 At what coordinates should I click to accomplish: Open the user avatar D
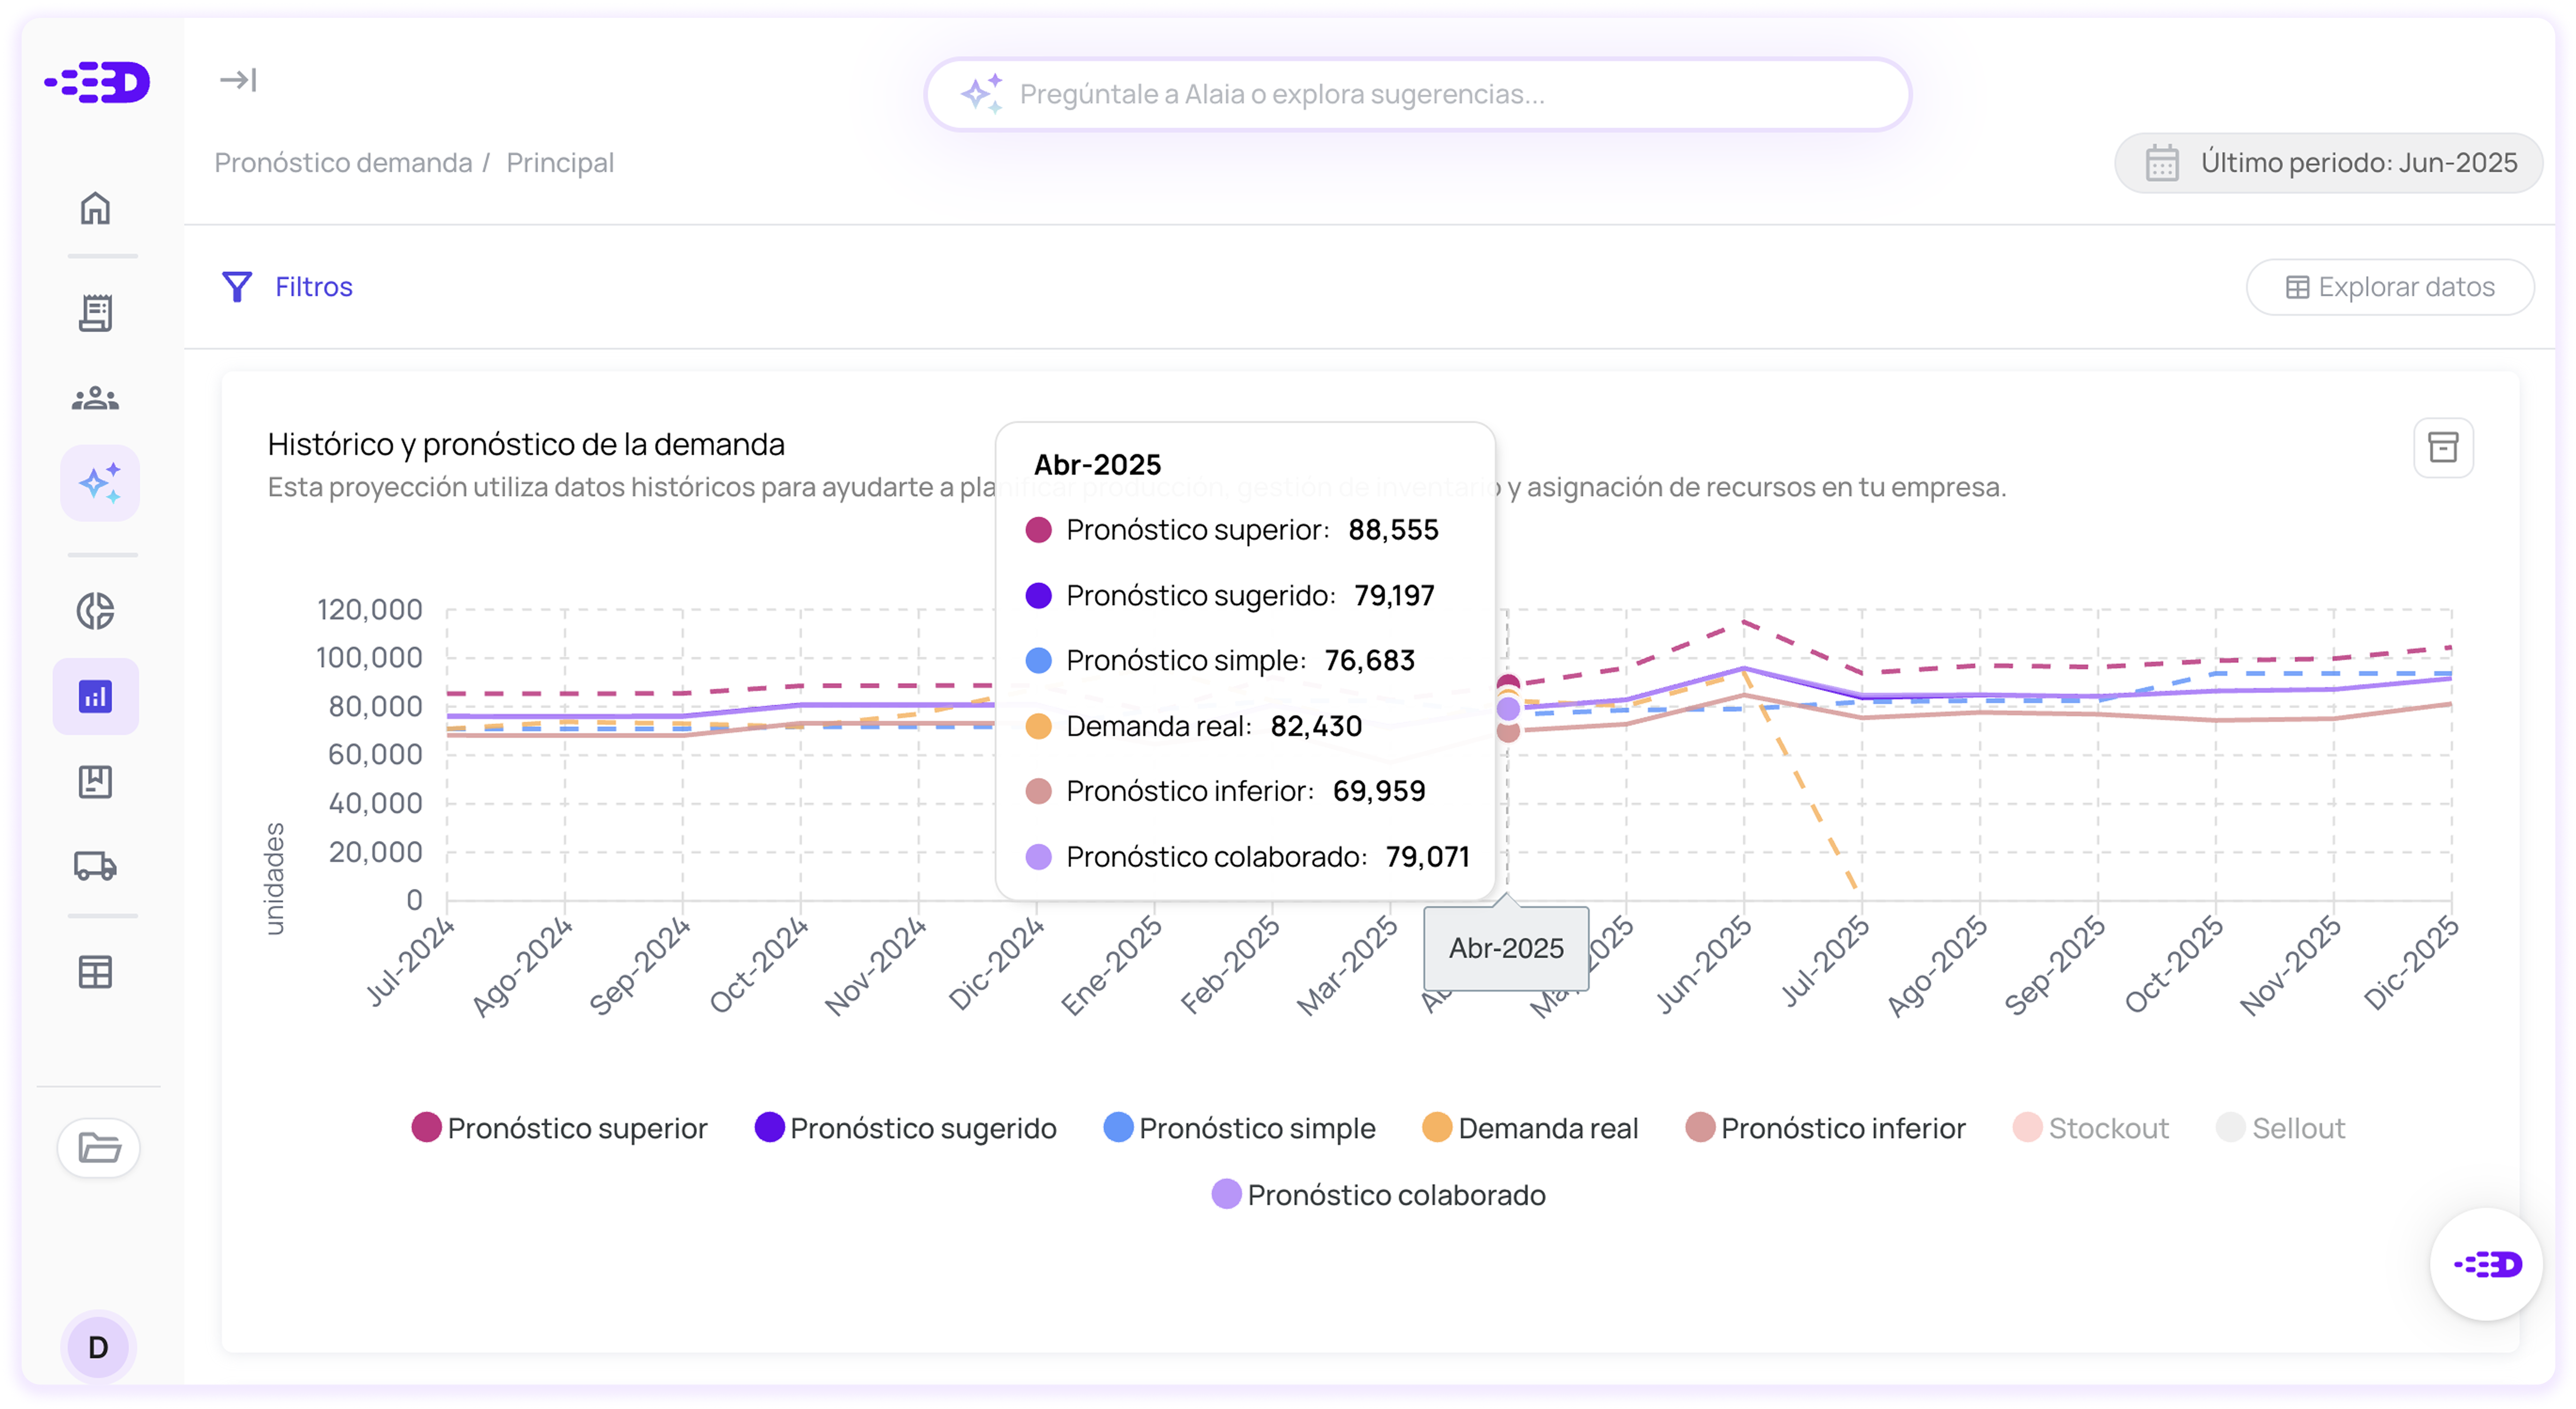(x=98, y=1347)
